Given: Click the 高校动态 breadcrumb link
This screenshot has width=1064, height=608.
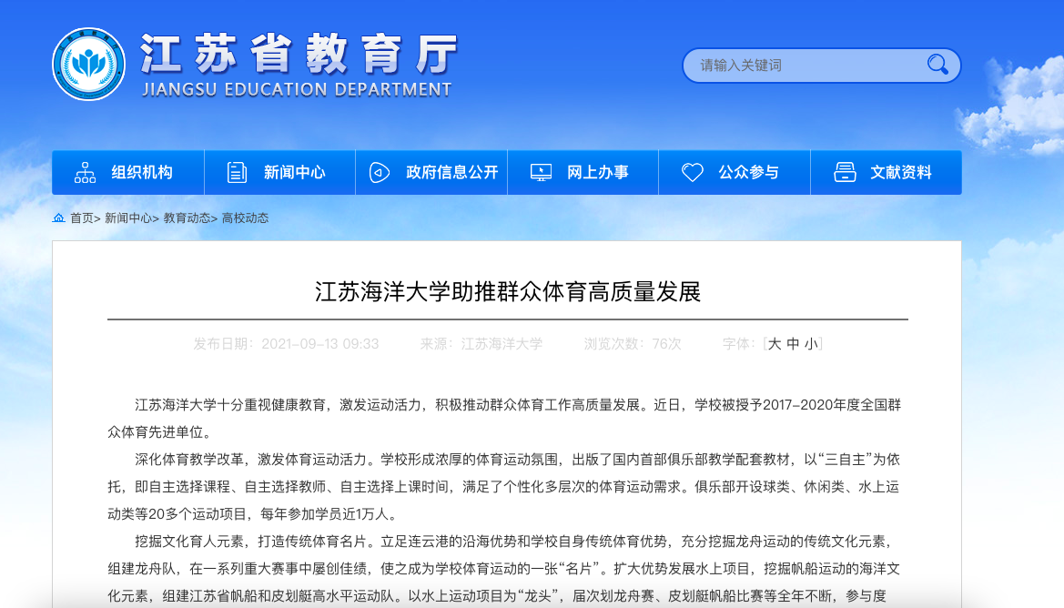Looking at the screenshot, I should point(245,218).
